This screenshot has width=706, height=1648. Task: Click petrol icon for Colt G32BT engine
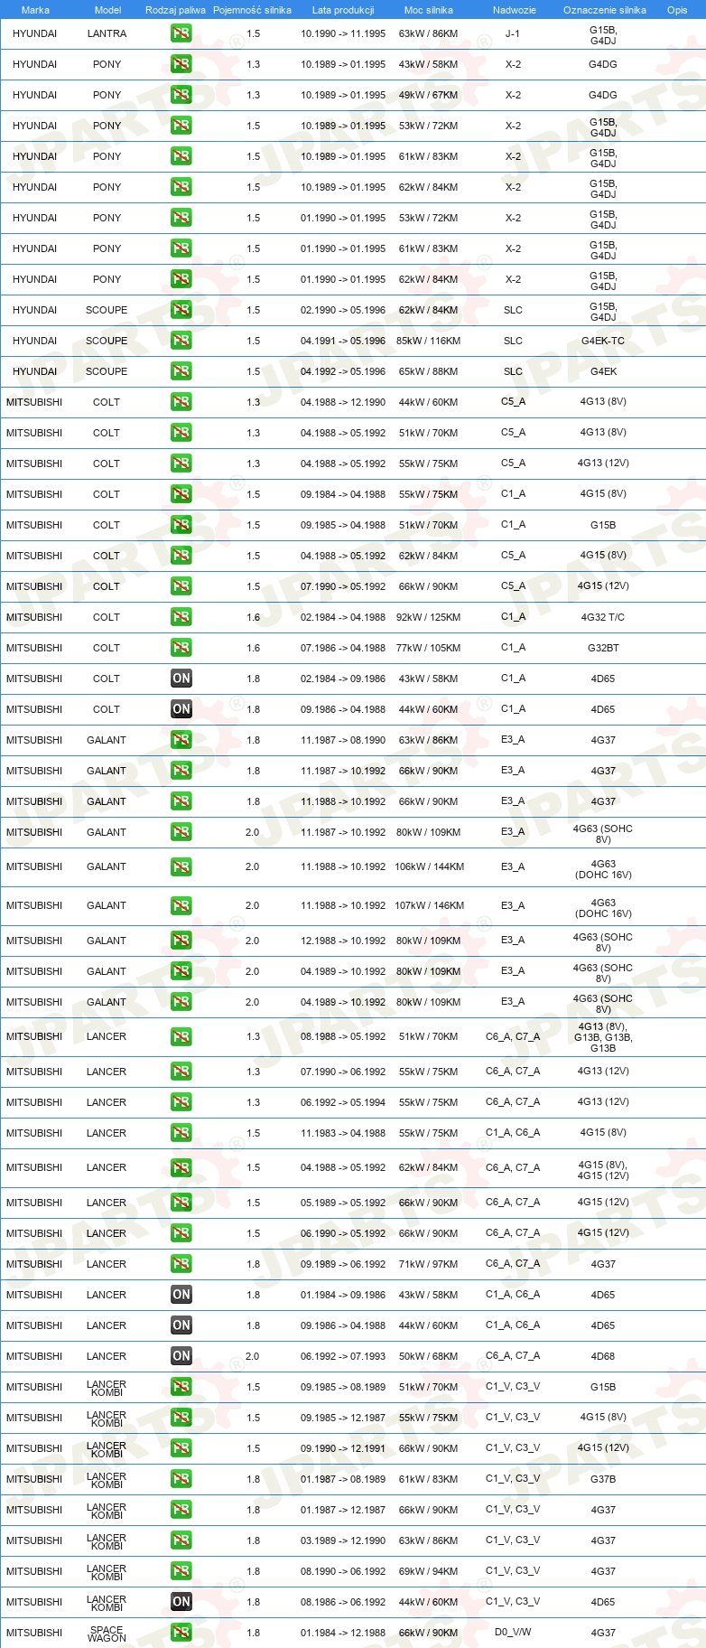tap(181, 648)
